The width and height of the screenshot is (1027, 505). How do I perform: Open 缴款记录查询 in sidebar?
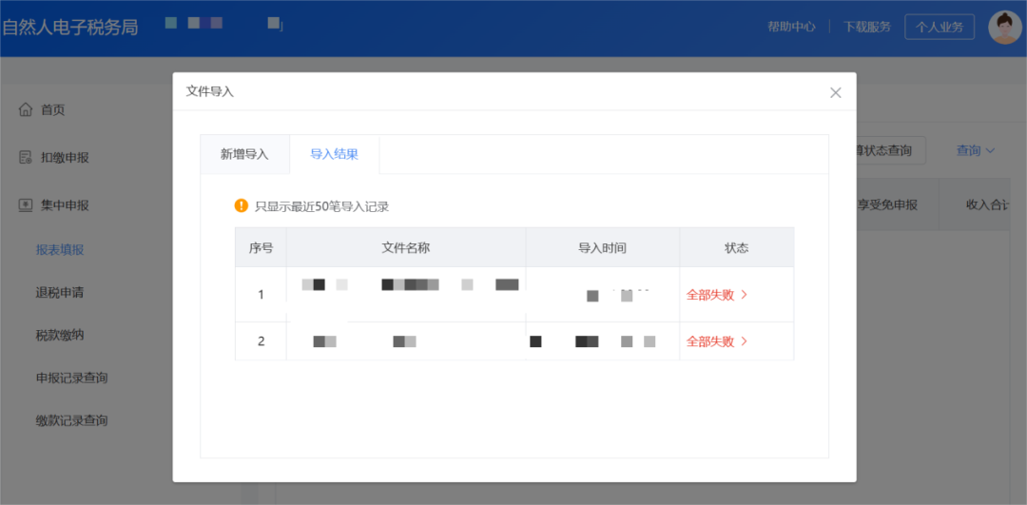pos(71,420)
